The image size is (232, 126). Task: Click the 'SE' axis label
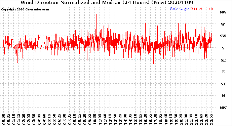coord(223,60)
